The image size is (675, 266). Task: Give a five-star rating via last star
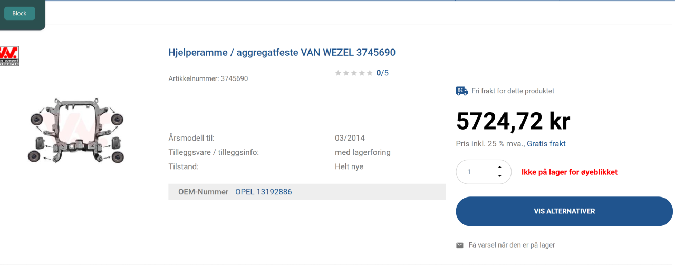pos(370,73)
